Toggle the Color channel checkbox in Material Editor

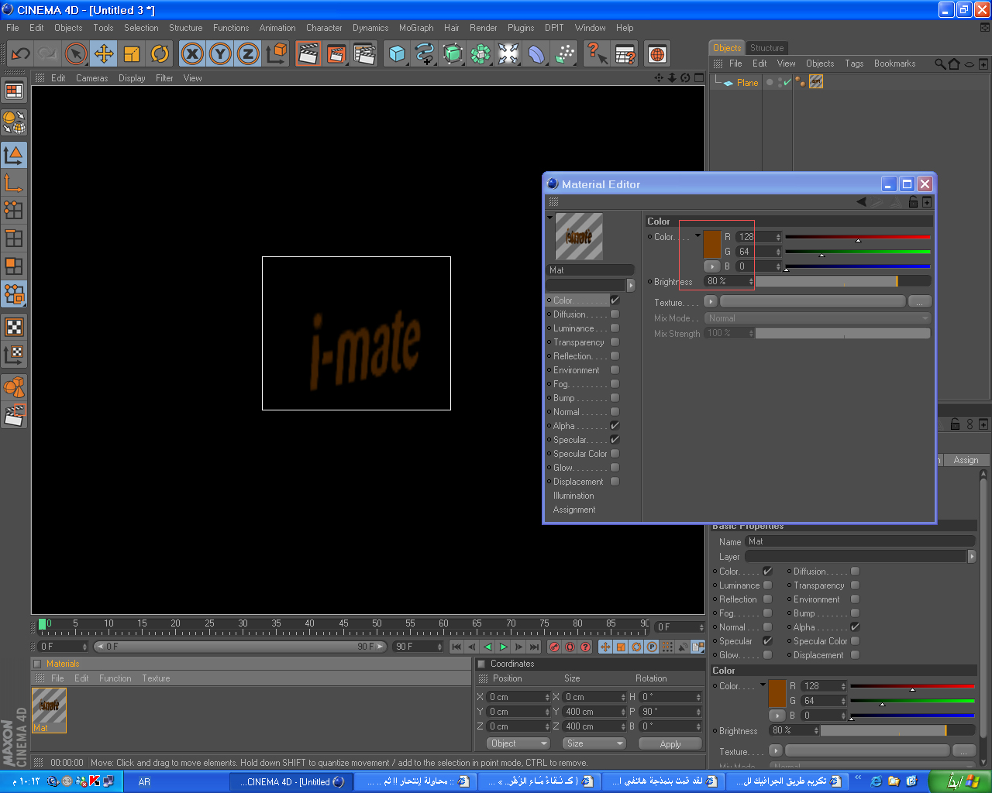pyautogui.click(x=615, y=300)
